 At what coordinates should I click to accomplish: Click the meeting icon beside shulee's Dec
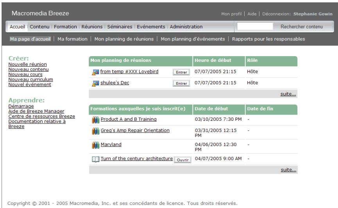(95, 83)
